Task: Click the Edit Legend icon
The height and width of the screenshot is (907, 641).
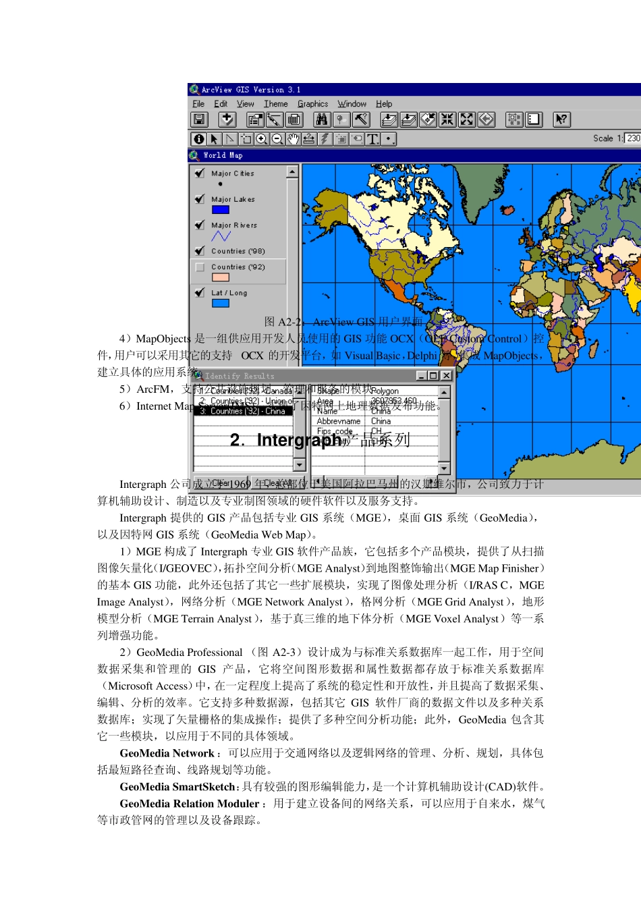Action: point(275,119)
